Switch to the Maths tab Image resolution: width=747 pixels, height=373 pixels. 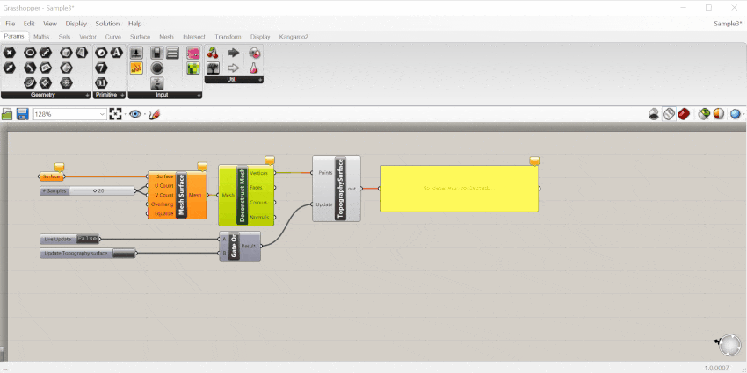pyautogui.click(x=41, y=37)
